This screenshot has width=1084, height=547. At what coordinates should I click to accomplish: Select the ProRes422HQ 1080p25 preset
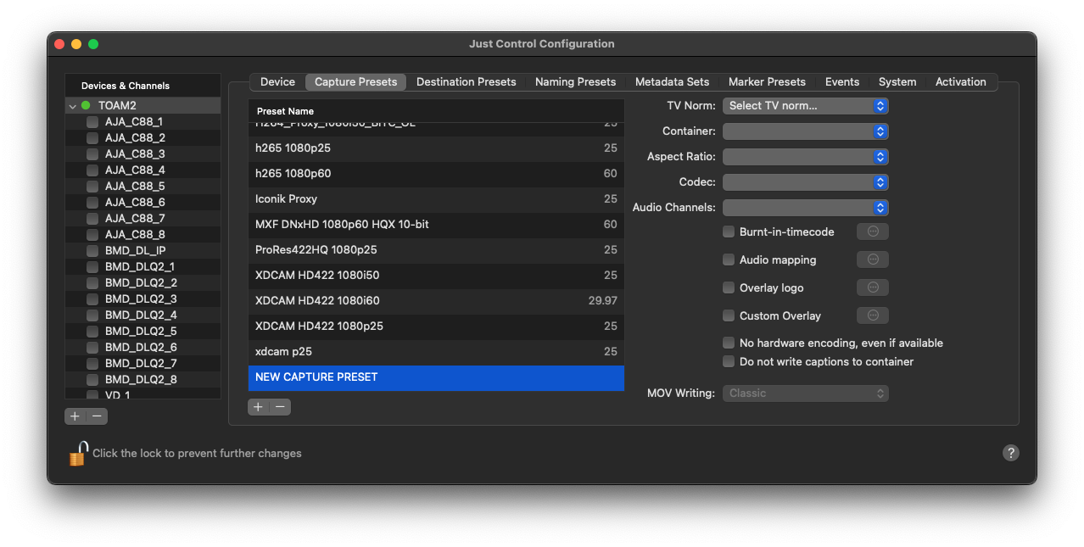click(x=436, y=250)
